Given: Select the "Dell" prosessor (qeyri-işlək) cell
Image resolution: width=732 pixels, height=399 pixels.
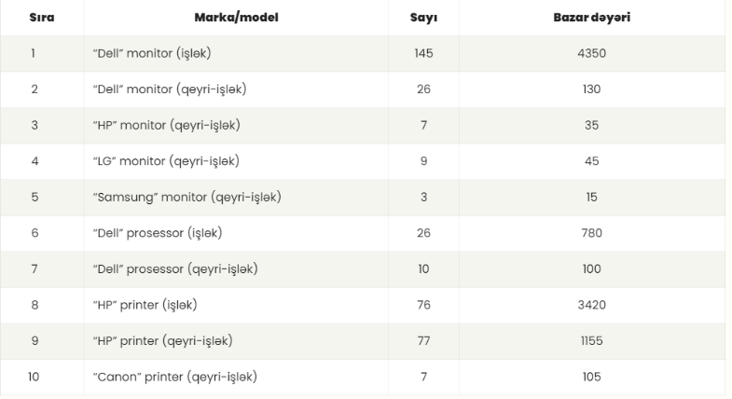Looking at the screenshot, I should pyautogui.click(x=236, y=268).
